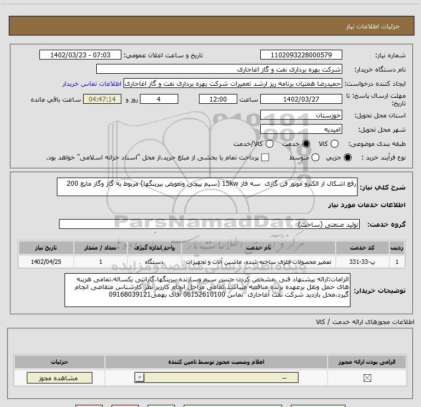The width and height of the screenshot is (421, 407).
Task: Click the تاریخ نیاز column header
Action: [x=46, y=247]
